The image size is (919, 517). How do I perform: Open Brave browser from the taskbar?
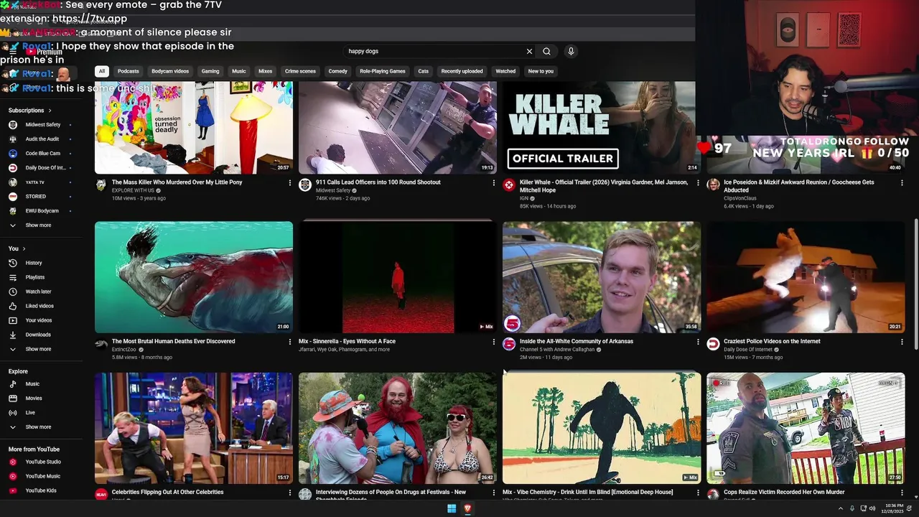pos(467,508)
